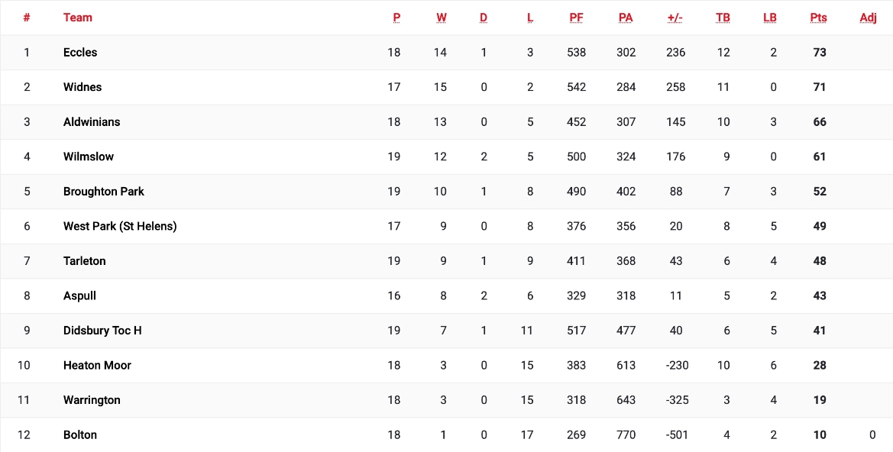Screen dimensions: 893x452
Task: Open the Eccles team link
Action: 80,53
